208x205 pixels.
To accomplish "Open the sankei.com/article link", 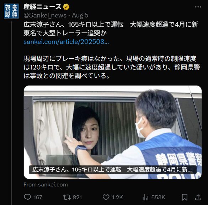I will coord(66,42).
